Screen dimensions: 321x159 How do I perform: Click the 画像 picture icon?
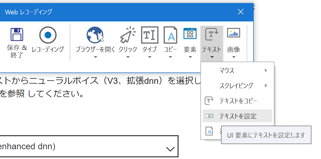point(234,33)
